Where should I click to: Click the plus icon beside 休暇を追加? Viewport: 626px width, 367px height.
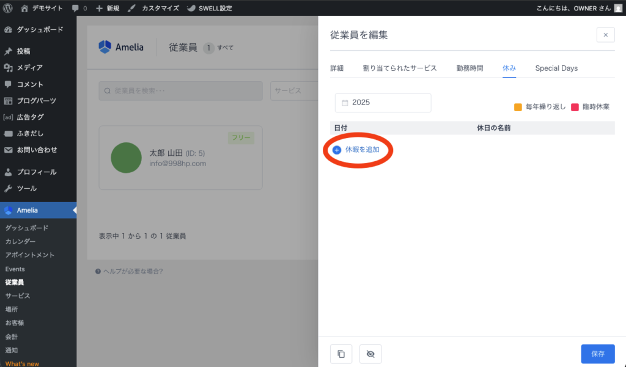point(337,150)
